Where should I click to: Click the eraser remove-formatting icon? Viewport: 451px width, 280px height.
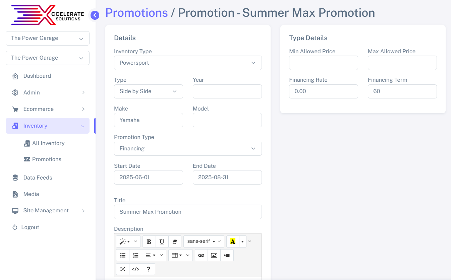[175, 241]
